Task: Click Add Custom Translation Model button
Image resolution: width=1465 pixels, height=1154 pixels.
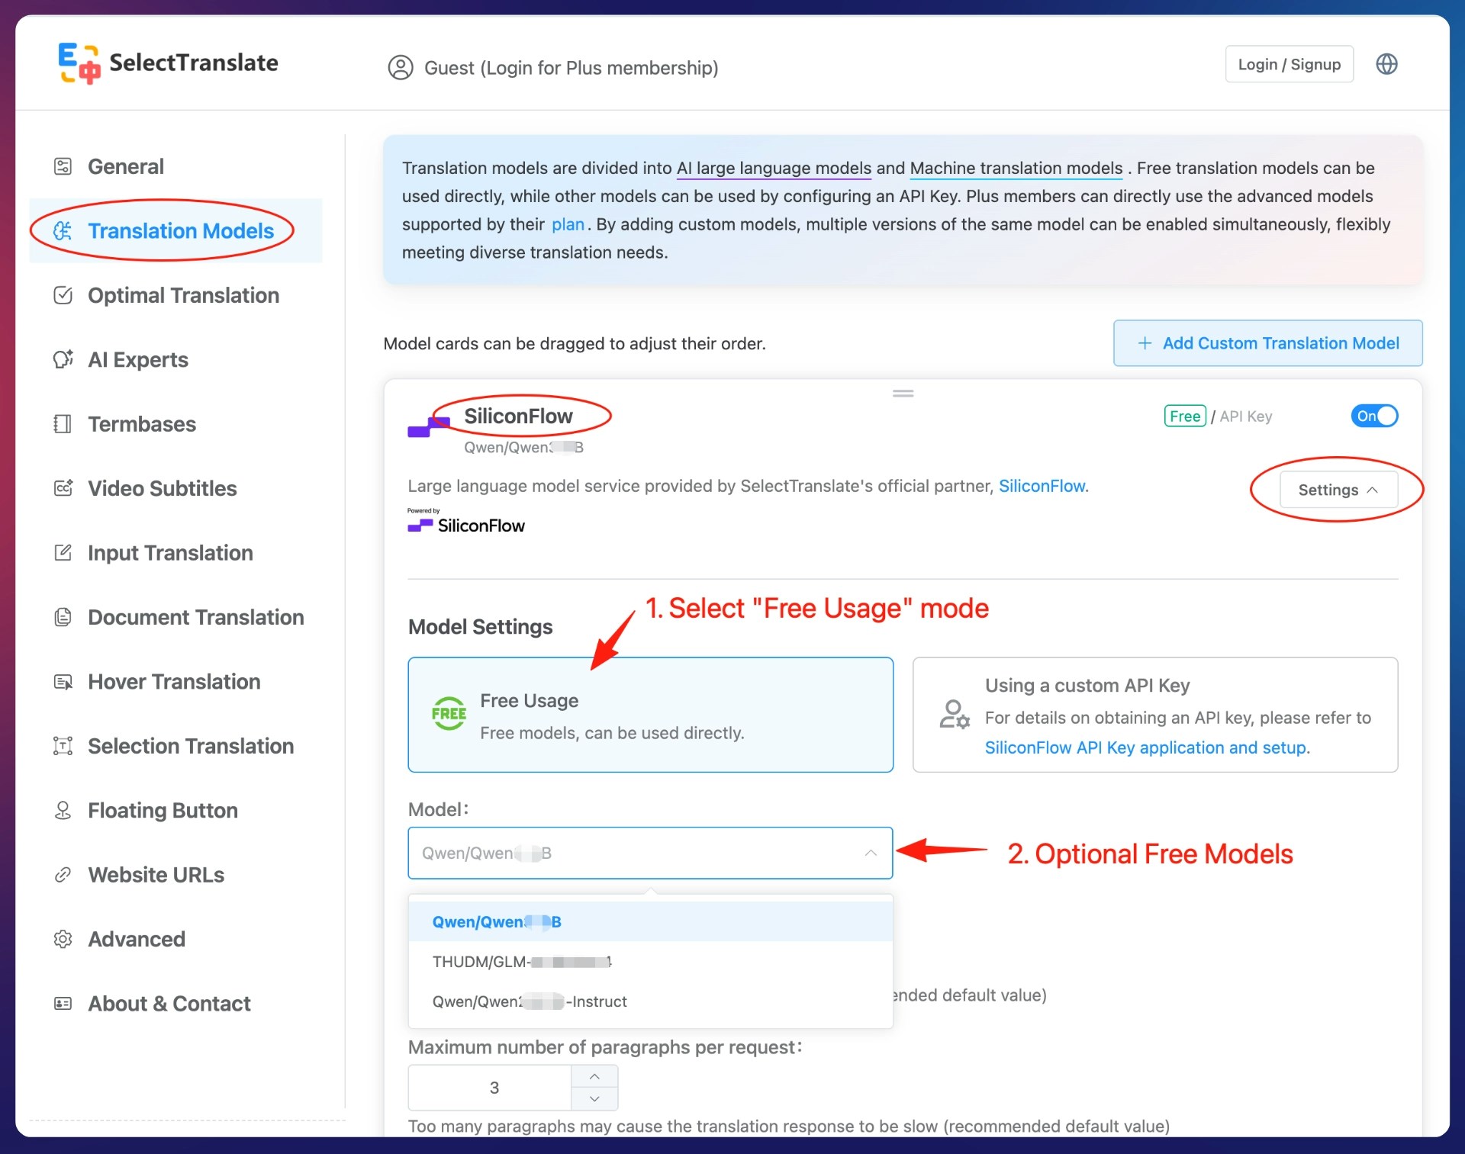Action: point(1267,343)
